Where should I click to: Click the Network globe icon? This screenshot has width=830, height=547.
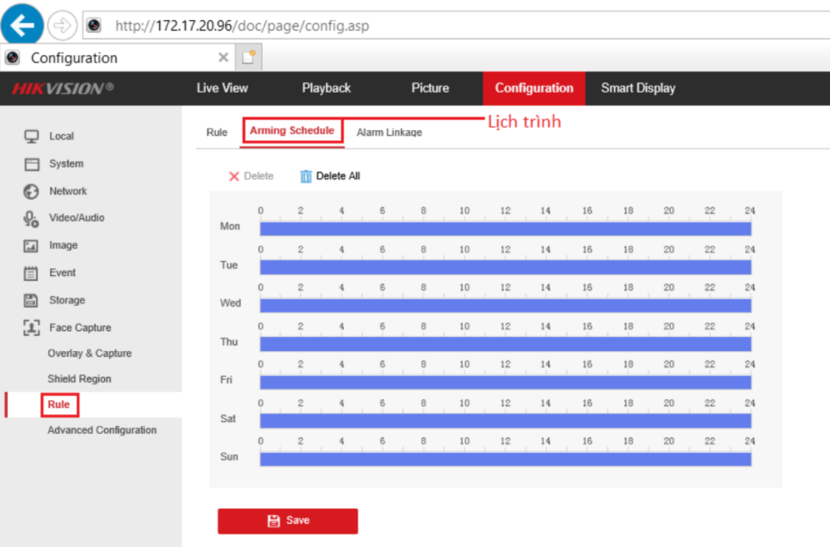pyautogui.click(x=32, y=192)
